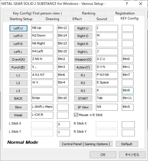This screenshot has height=161, width=148.
Task: Click the BACK button
Action: (18, 98)
